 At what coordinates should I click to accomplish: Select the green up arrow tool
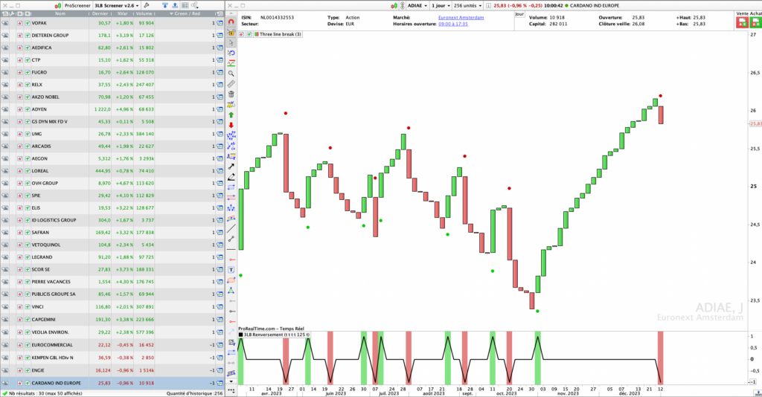click(231, 115)
